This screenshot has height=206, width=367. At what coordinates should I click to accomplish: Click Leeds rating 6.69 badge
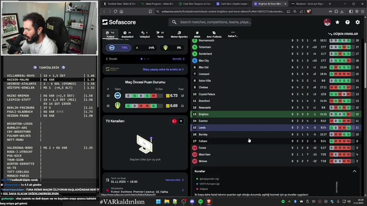(x=172, y=106)
